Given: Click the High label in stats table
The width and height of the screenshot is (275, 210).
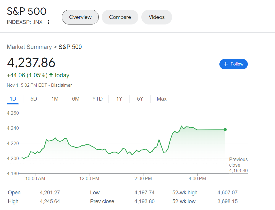Looking at the screenshot, I should 13,201.
